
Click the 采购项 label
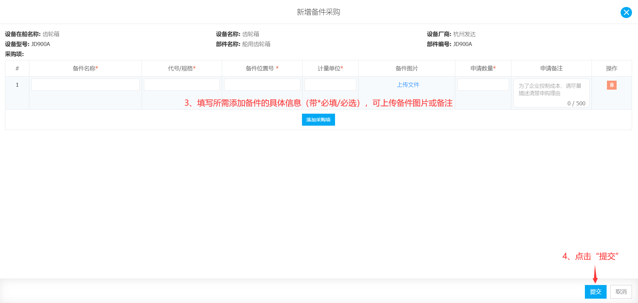coord(14,54)
